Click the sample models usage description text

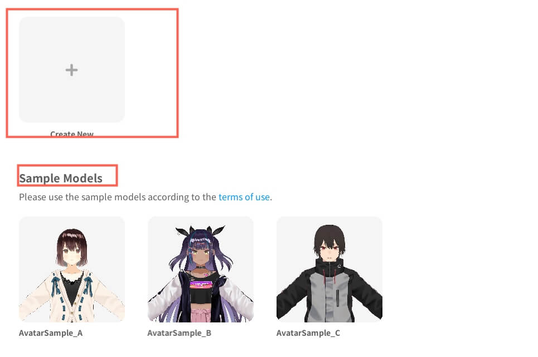146,197
